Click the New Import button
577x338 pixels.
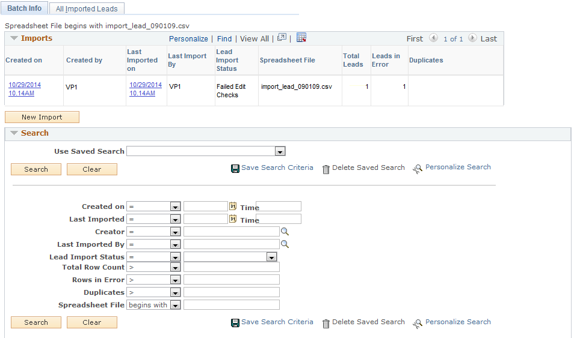[x=42, y=117]
